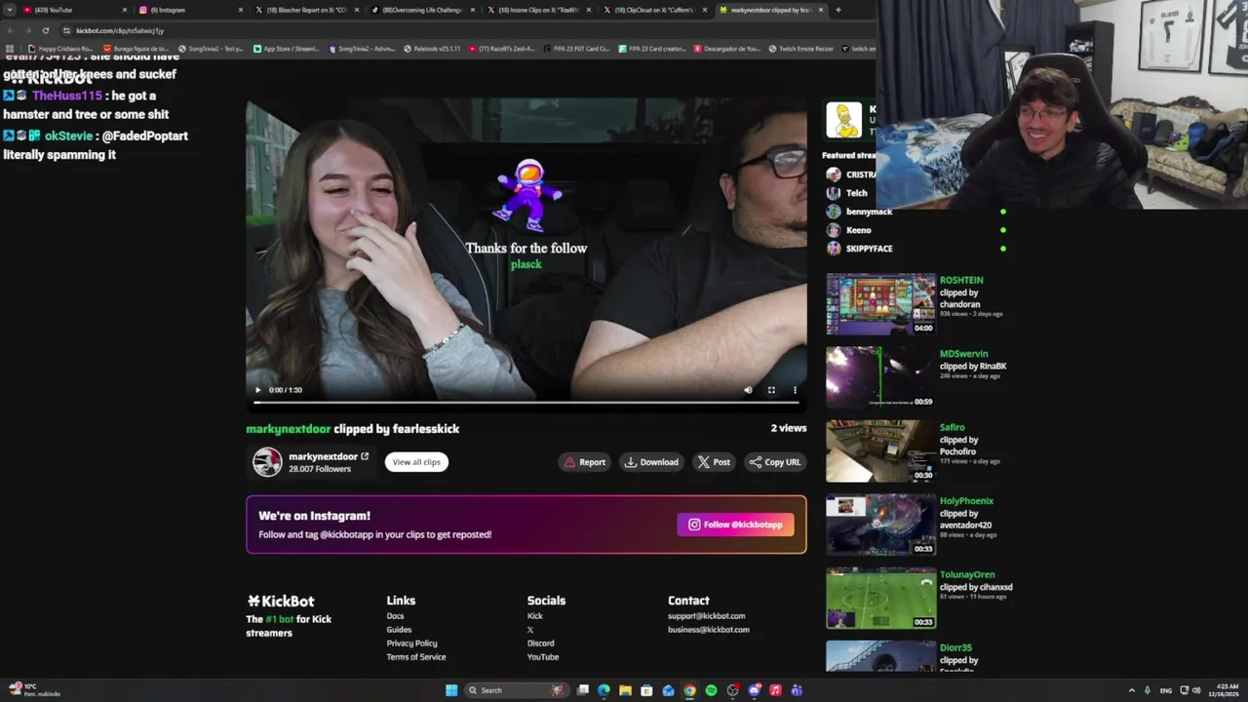Image resolution: width=1248 pixels, height=702 pixels.
Task: Follow @kickbotapp on Instagram
Action: [736, 525]
